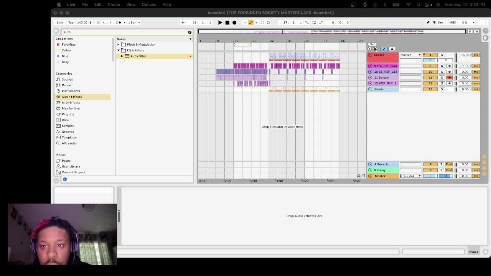491x276 pixels.
Task: Open the metronome settings dropdown arrow
Action: point(124,23)
